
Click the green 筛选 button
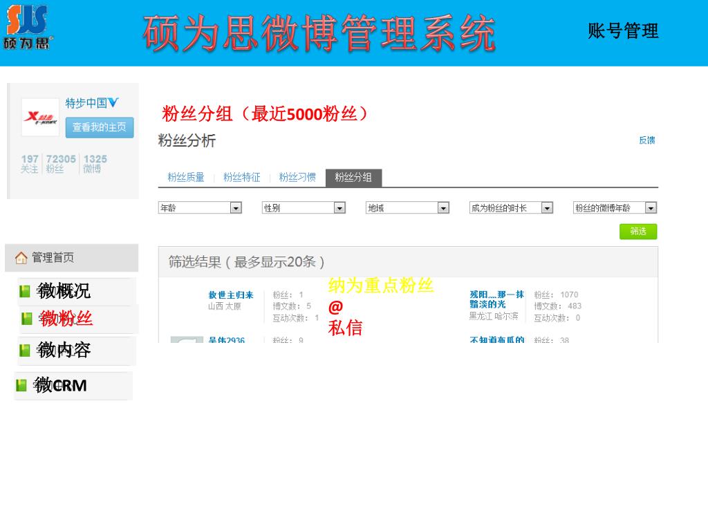(638, 232)
